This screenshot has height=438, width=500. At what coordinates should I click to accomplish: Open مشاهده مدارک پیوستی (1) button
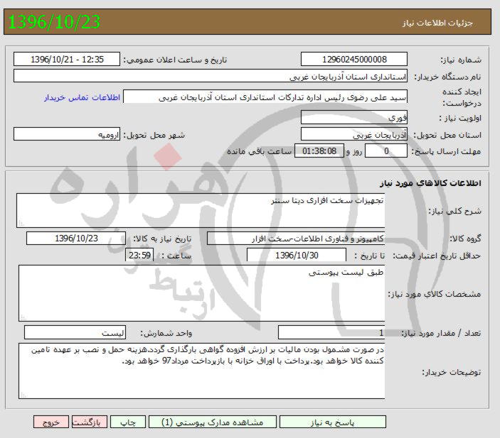(213, 422)
